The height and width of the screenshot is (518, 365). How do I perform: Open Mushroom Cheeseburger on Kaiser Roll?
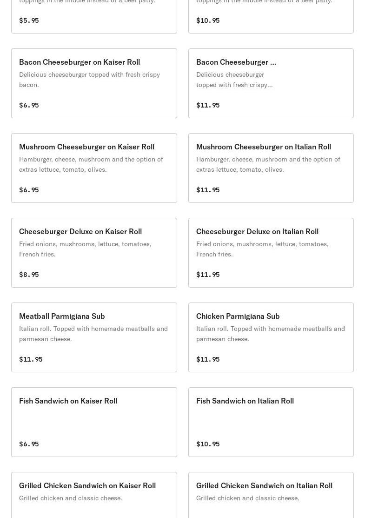pyautogui.click(x=94, y=168)
